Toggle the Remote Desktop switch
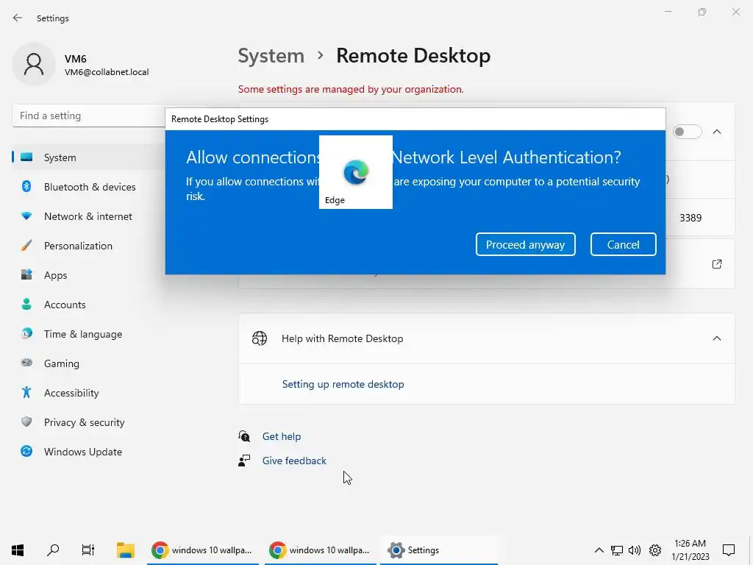 coord(688,132)
